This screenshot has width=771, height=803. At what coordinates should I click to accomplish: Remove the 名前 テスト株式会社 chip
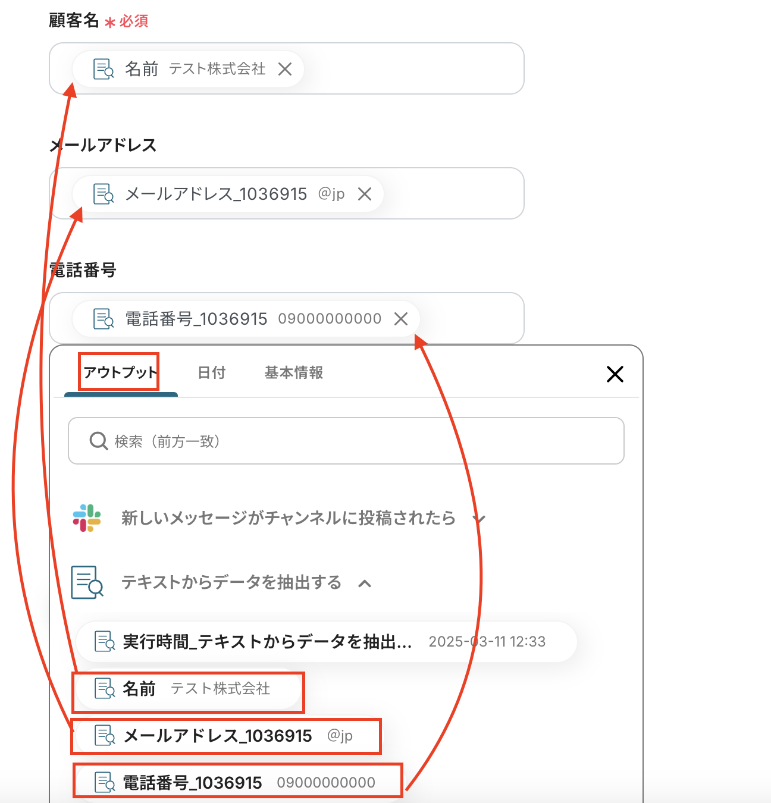pyautogui.click(x=285, y=69)
